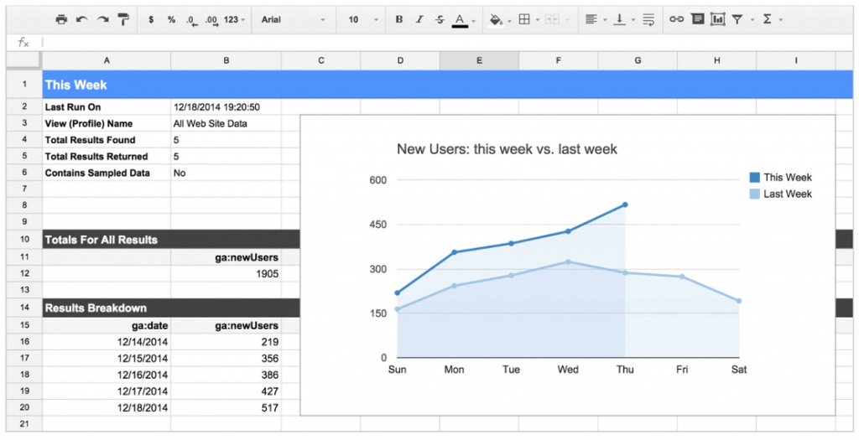Click the Undo arrow icon
This screenshot has width=859, height=440.
(82, 19)
